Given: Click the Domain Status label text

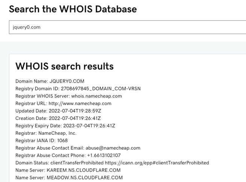Looking at the screenshot, I should tap(32, 163).
